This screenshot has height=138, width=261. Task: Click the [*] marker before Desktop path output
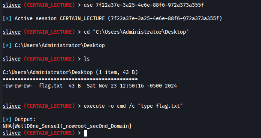(x=7, y=45)
